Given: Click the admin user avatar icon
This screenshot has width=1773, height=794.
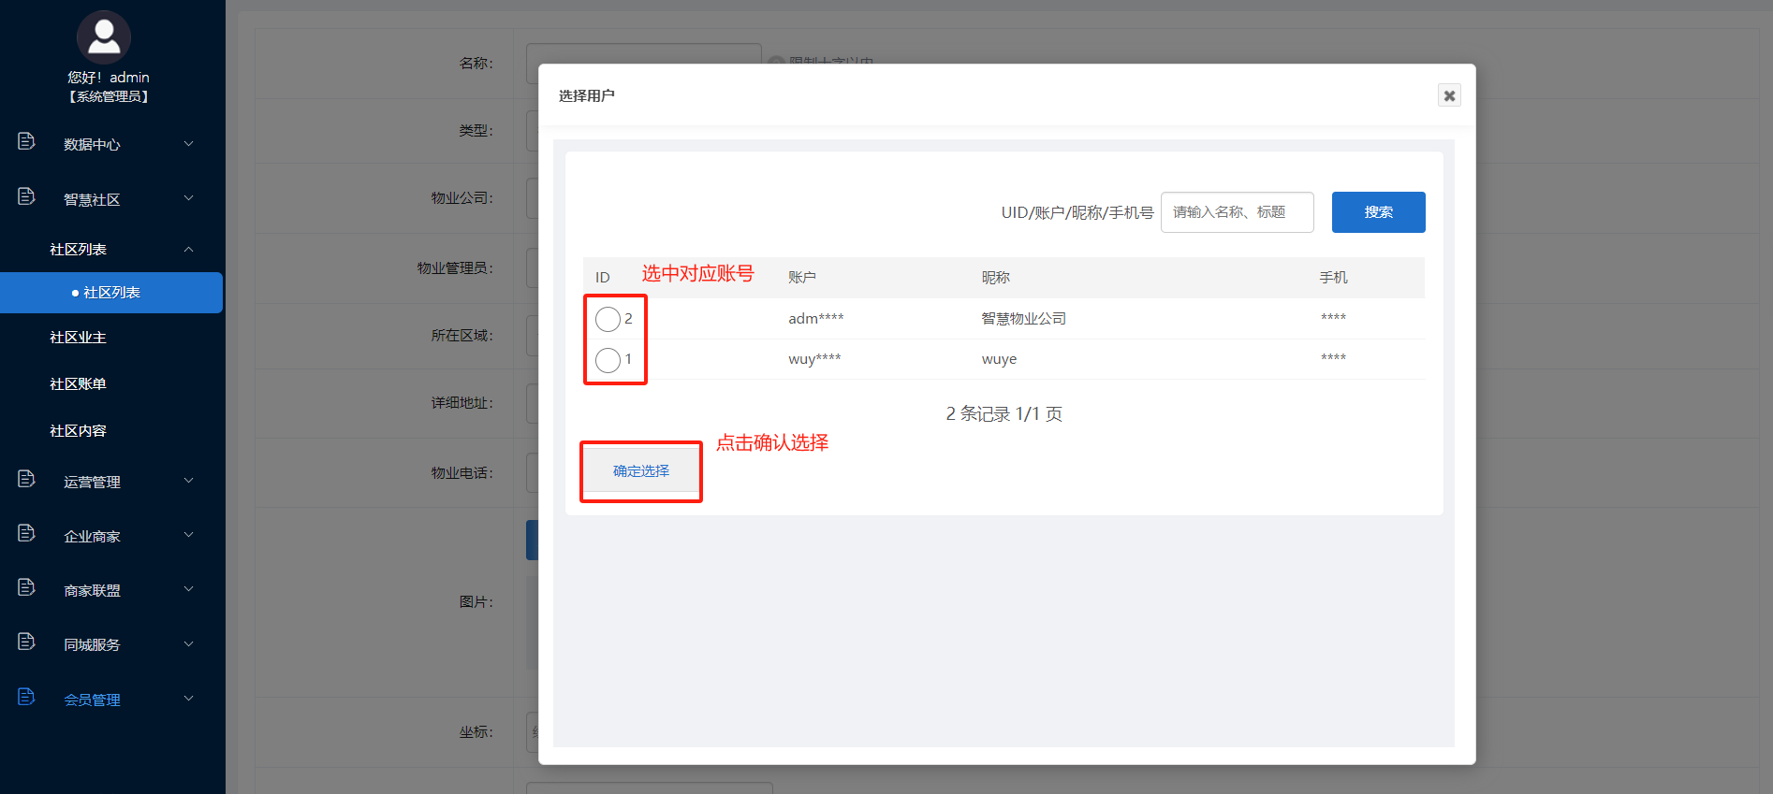Looking at the screenshot, I should coord(103,37).
